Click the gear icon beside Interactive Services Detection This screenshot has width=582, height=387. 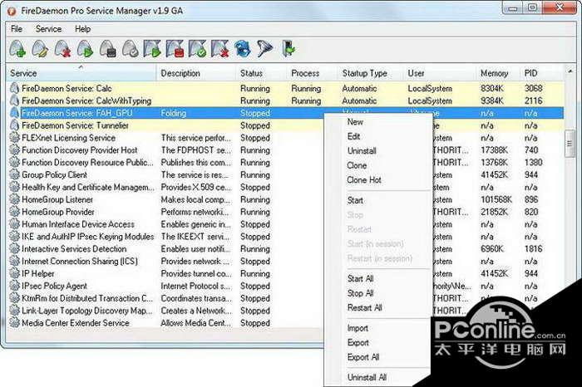pos(14,249)
